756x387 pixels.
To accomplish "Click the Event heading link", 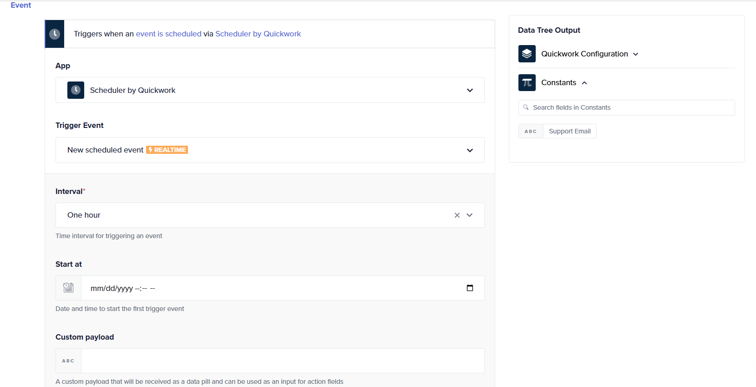I will coord(21,5).
